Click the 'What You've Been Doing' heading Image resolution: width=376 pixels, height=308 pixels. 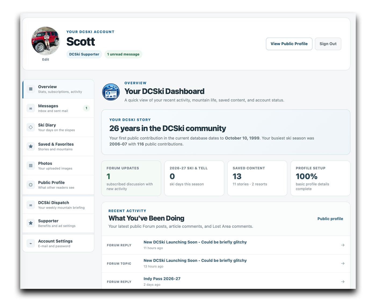146,218
